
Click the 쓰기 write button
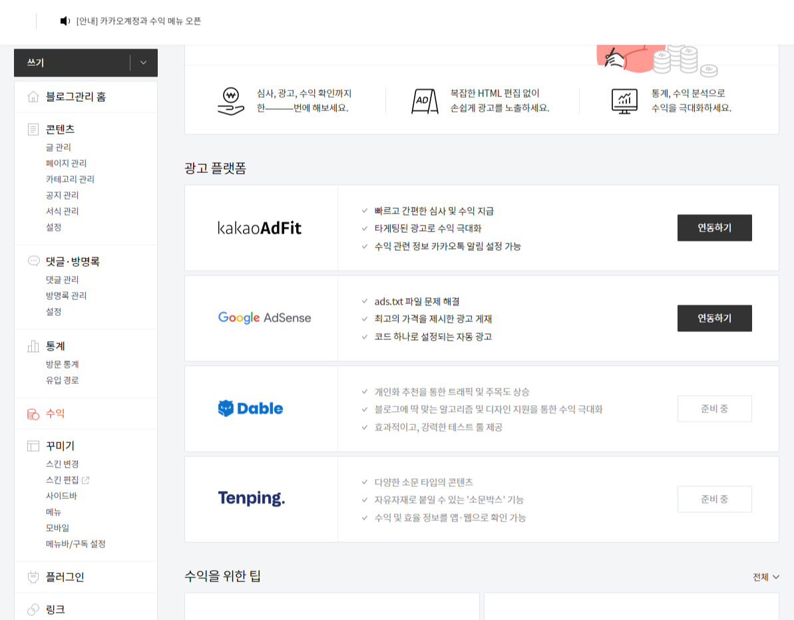(x=72, y=63)
